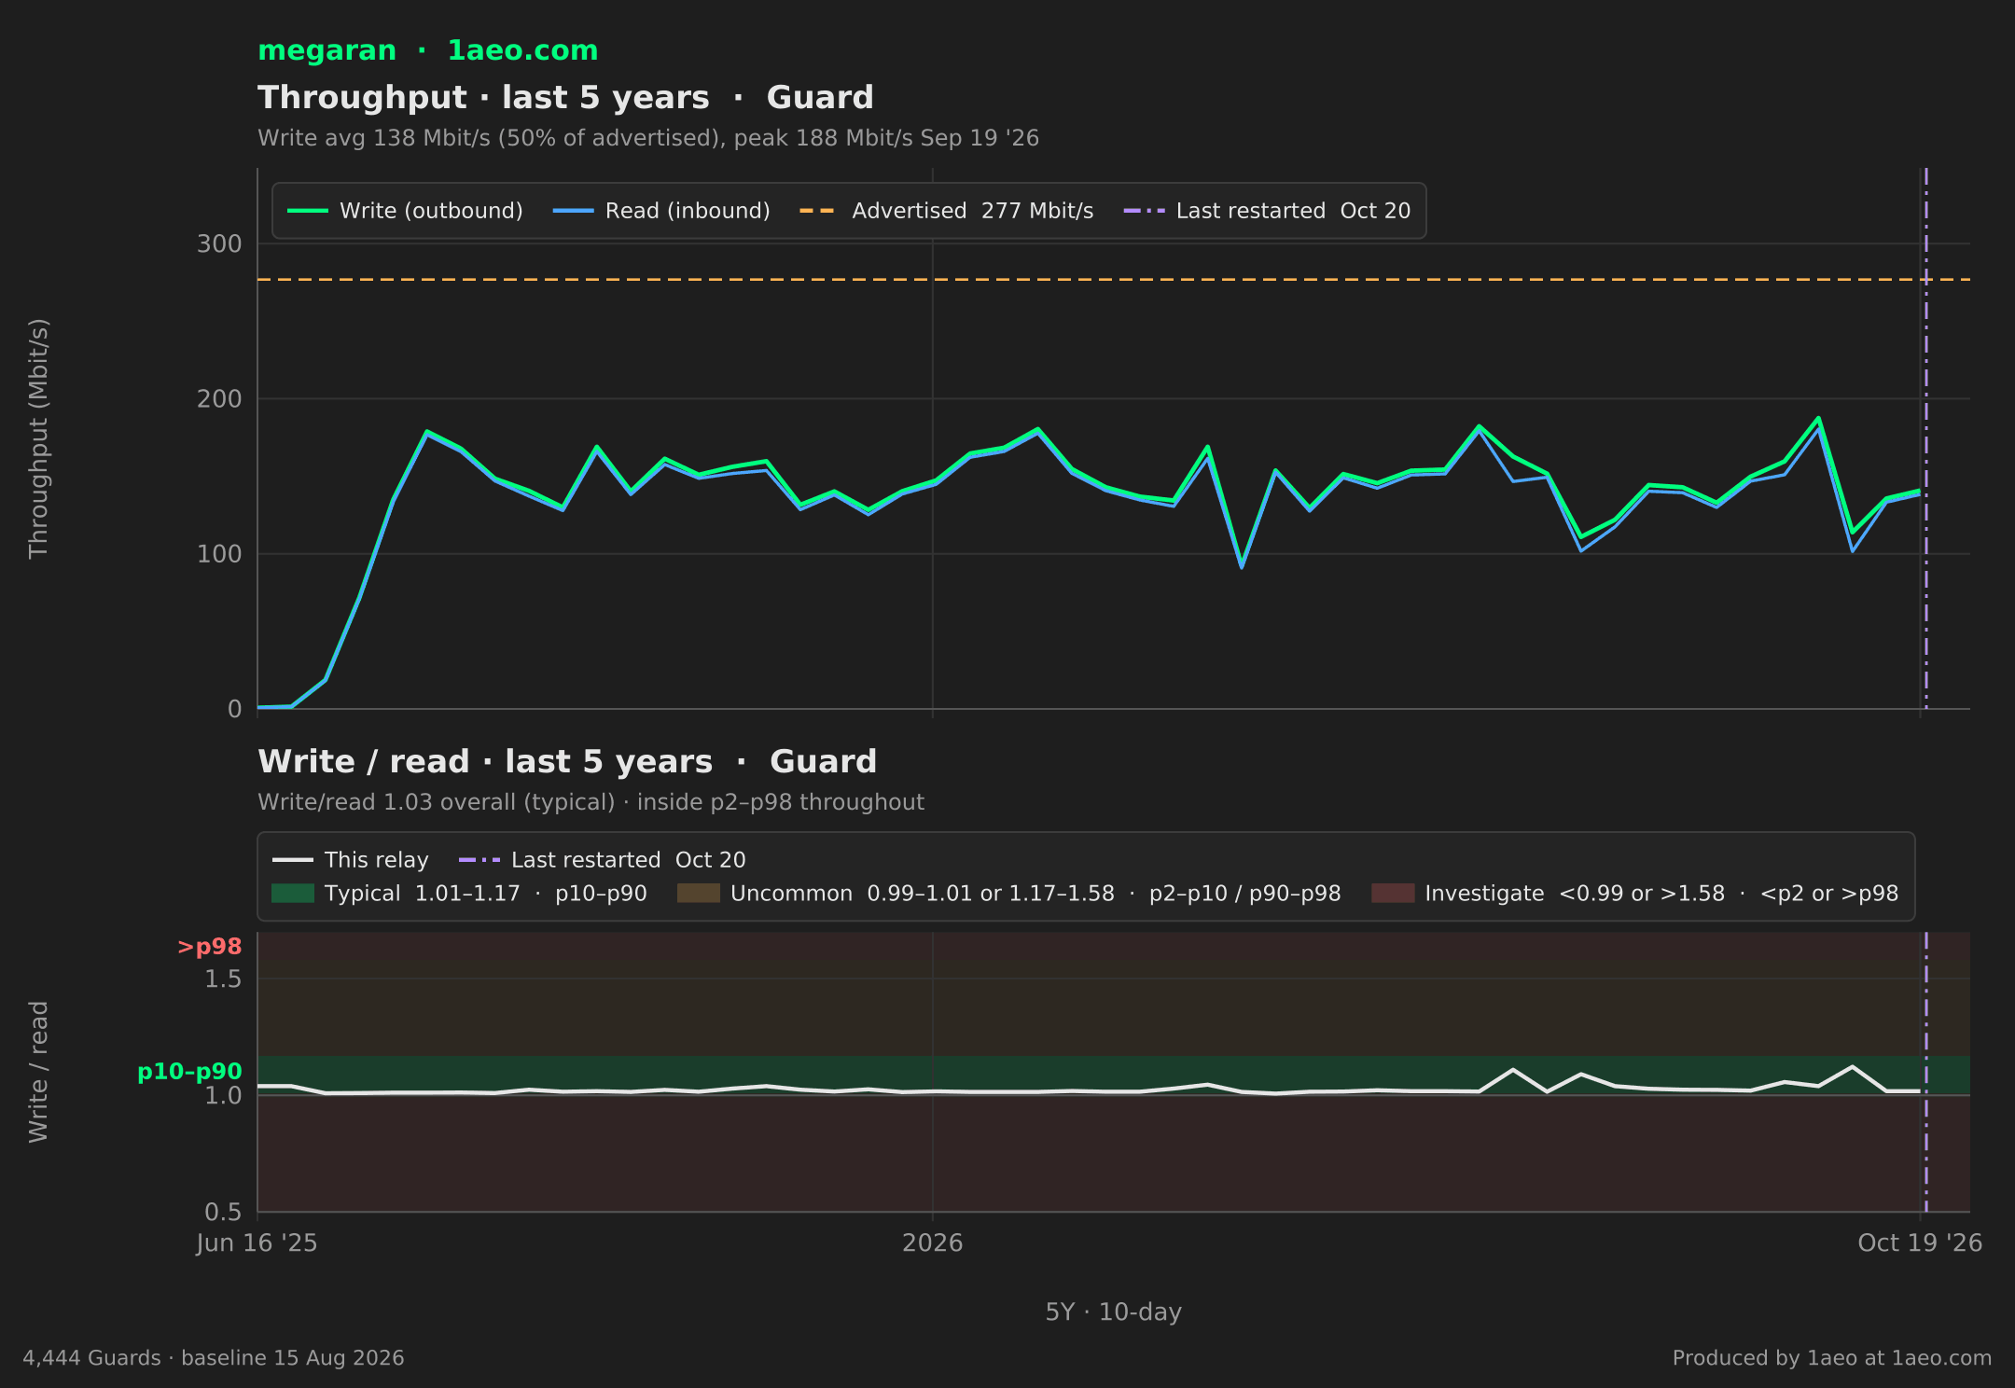
Task: Click the 200 tick on the throughput axis
Action: pos(219,399)
